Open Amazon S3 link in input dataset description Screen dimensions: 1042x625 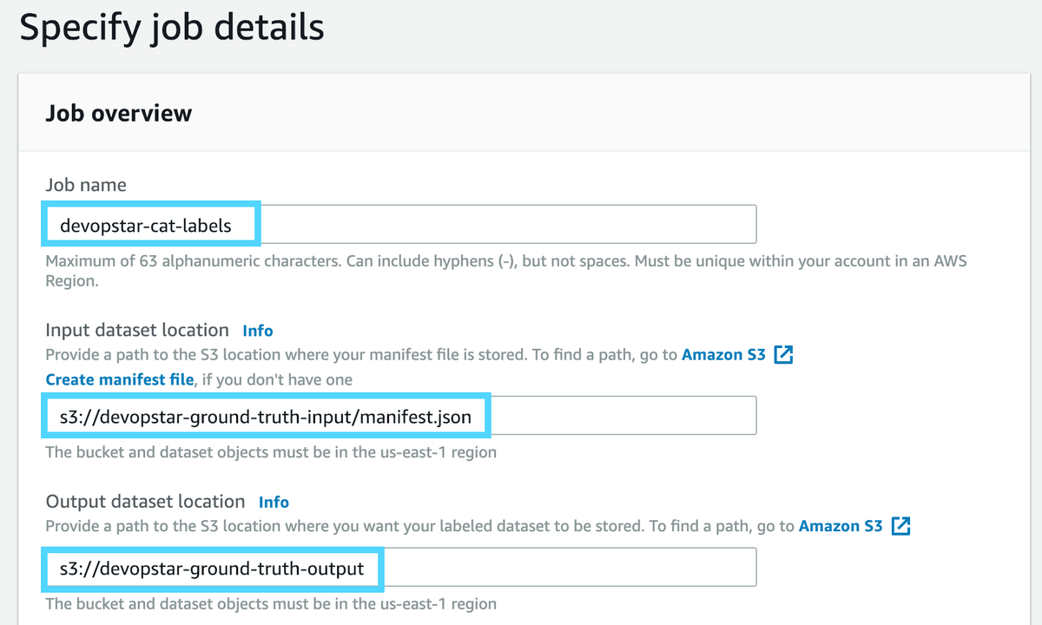point(723,355)
